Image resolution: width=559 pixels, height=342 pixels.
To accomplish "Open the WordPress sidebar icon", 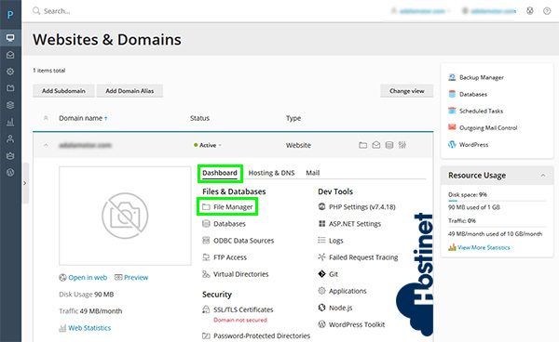I will coord(10,173).
